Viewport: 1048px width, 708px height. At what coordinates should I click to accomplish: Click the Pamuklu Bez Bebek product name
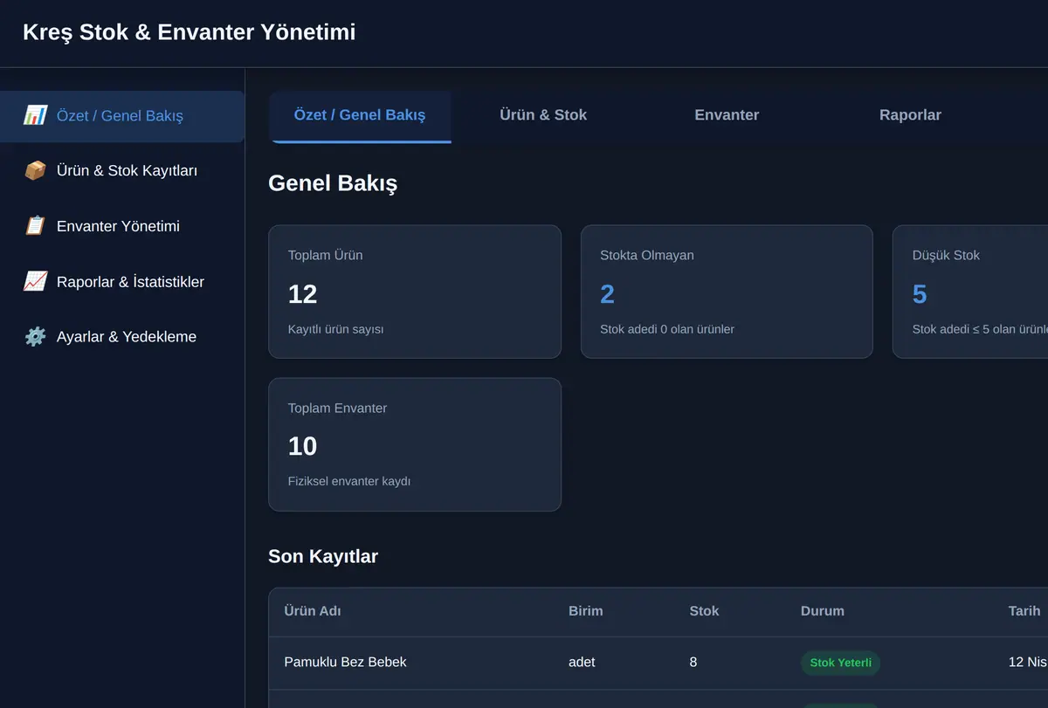pos(346,662)
